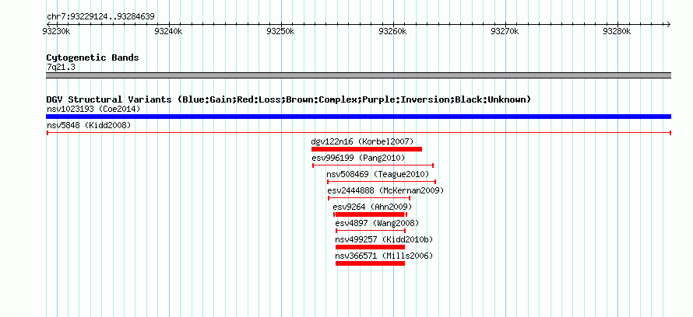Viewport: 693px width, 317px height.
Task: Click the gray 7q21.3 cytogenetic band bar
Action: pos(358,75)
